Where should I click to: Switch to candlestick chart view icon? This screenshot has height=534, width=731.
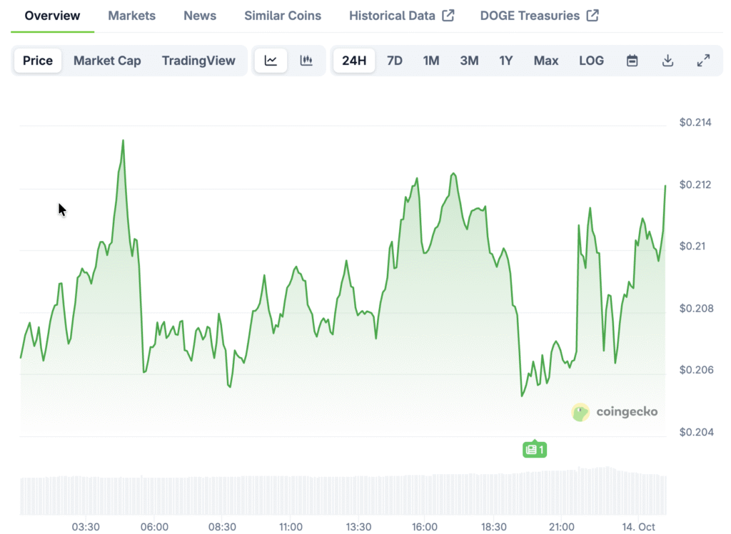pyautogui.click(x=306, y=61)
